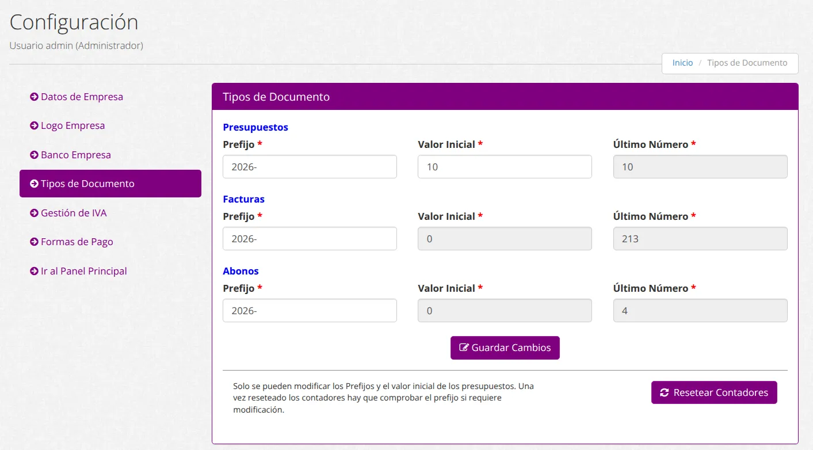The height and width of the screenshot is (450, 813).
Task: Go to Logo Empresa section
Action: [x=110, y=125]
